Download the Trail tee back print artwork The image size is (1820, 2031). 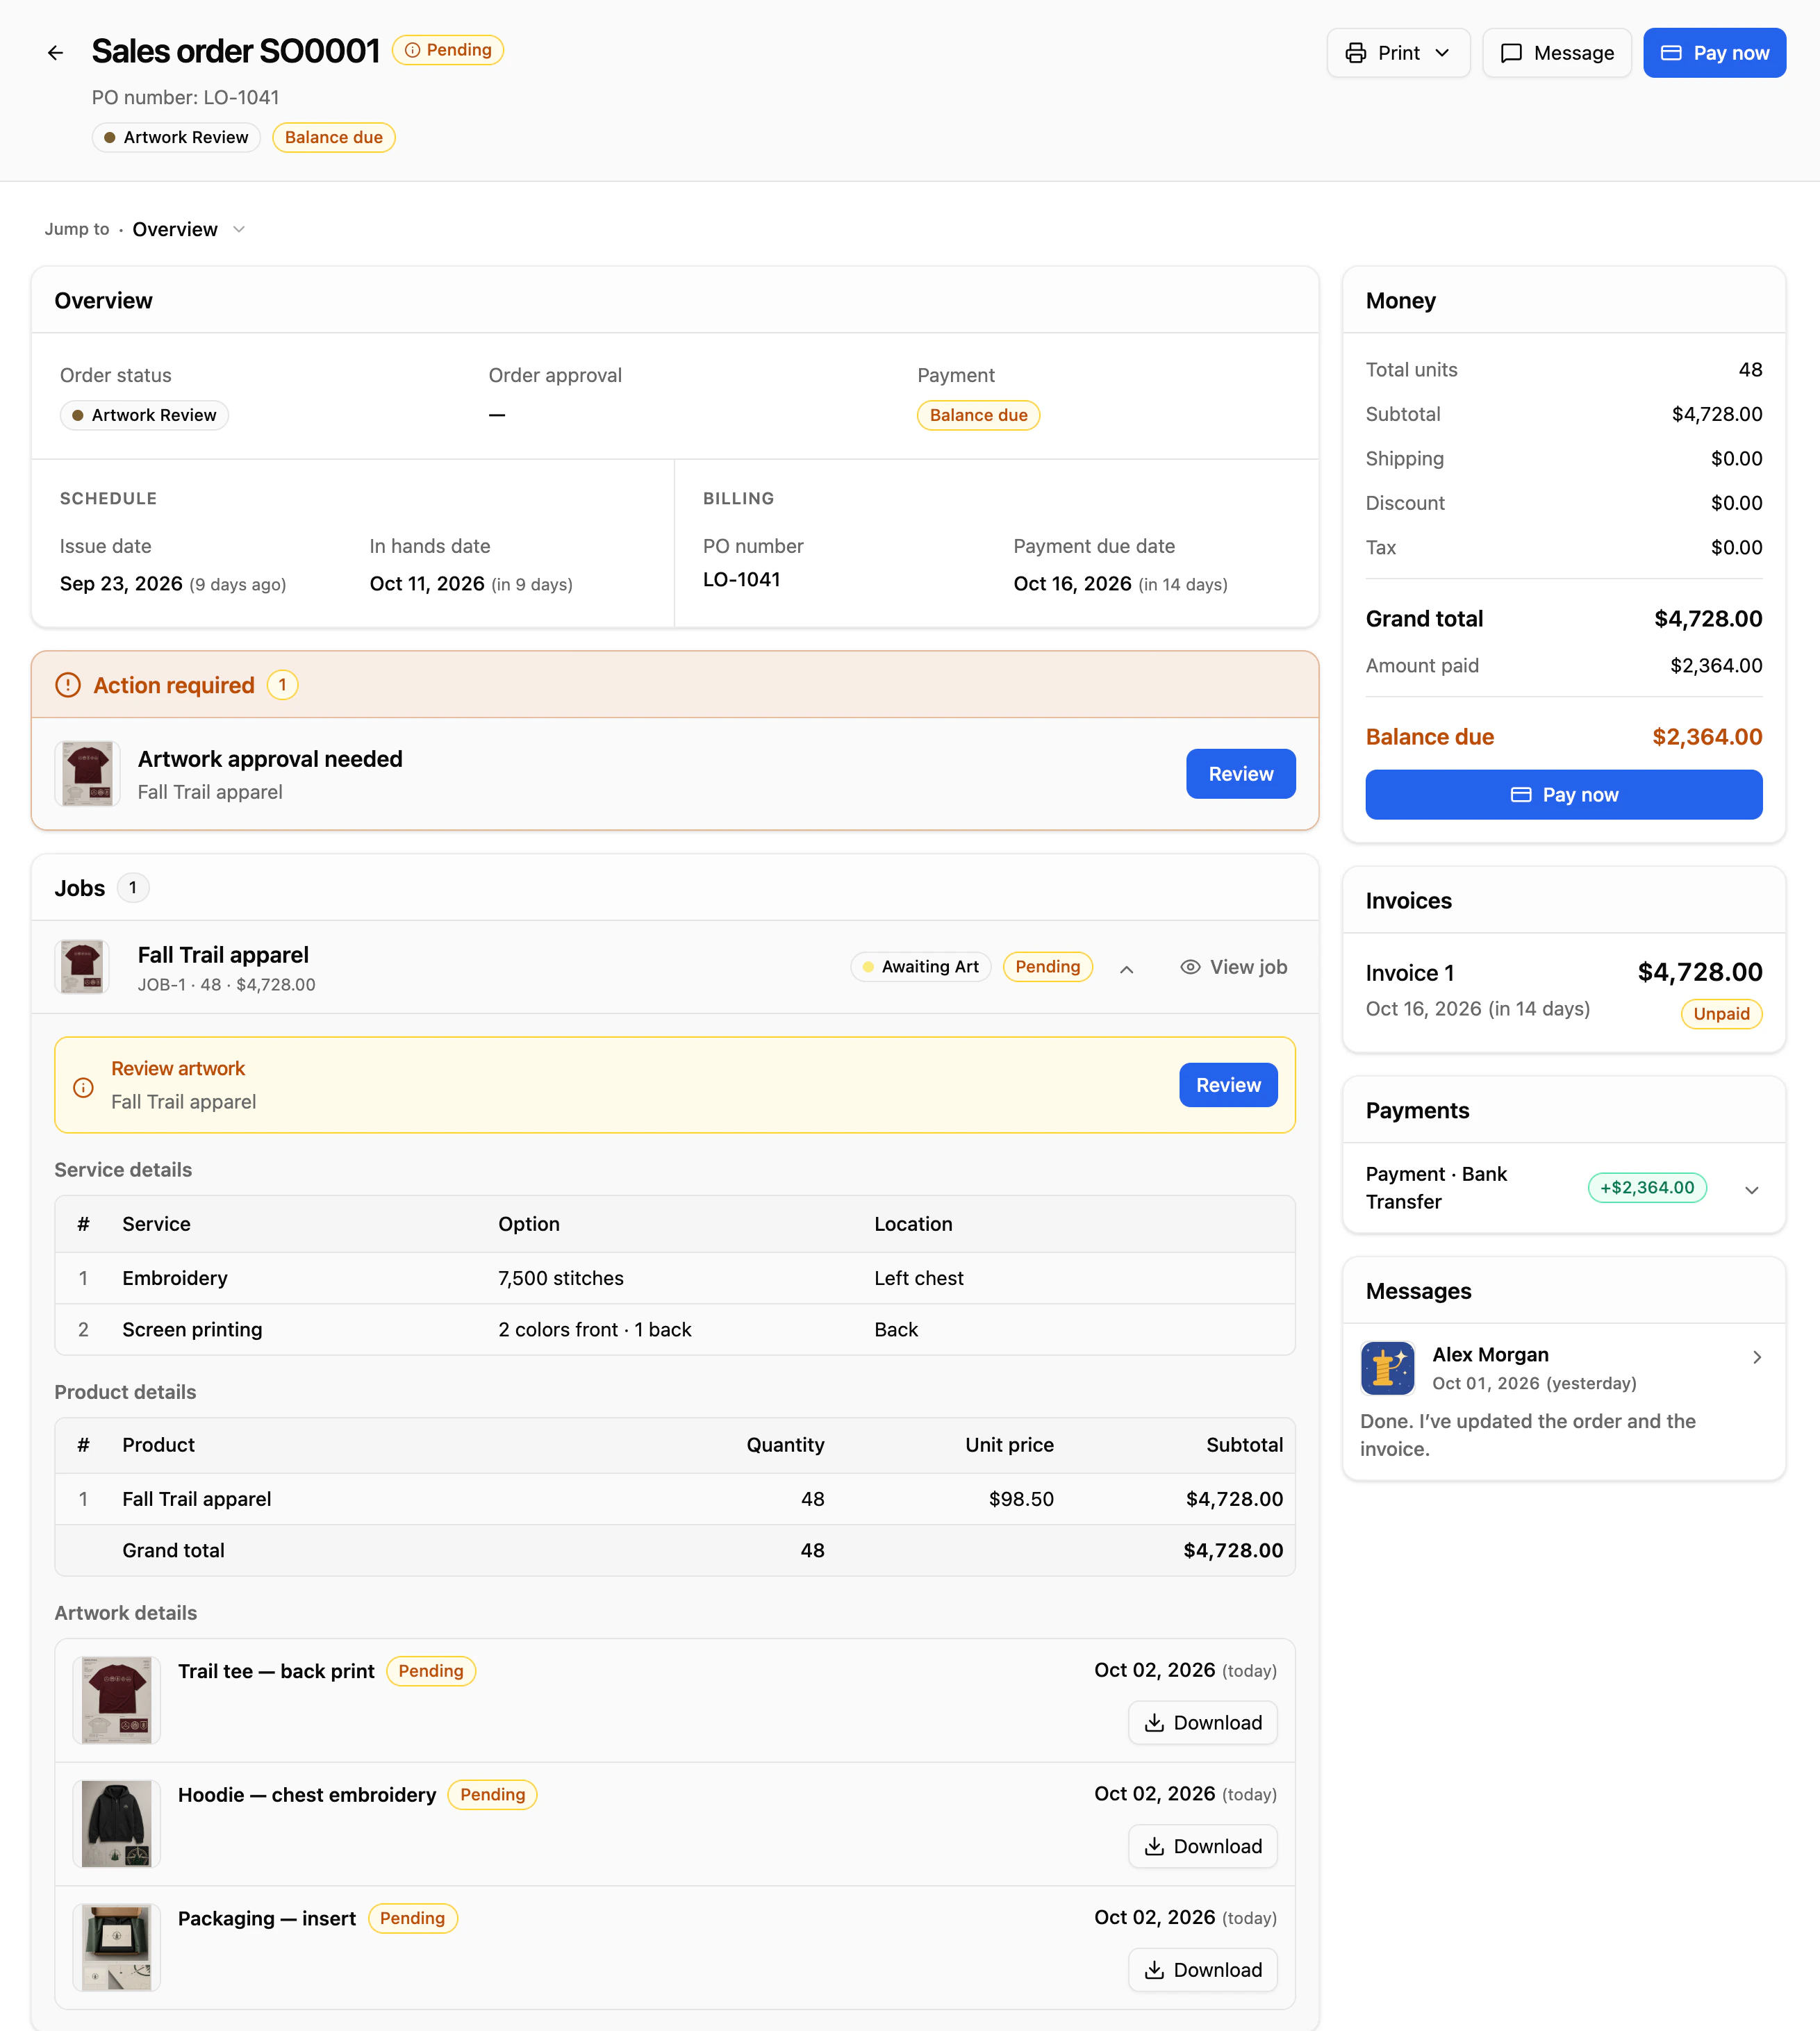pos(1202,1722)
